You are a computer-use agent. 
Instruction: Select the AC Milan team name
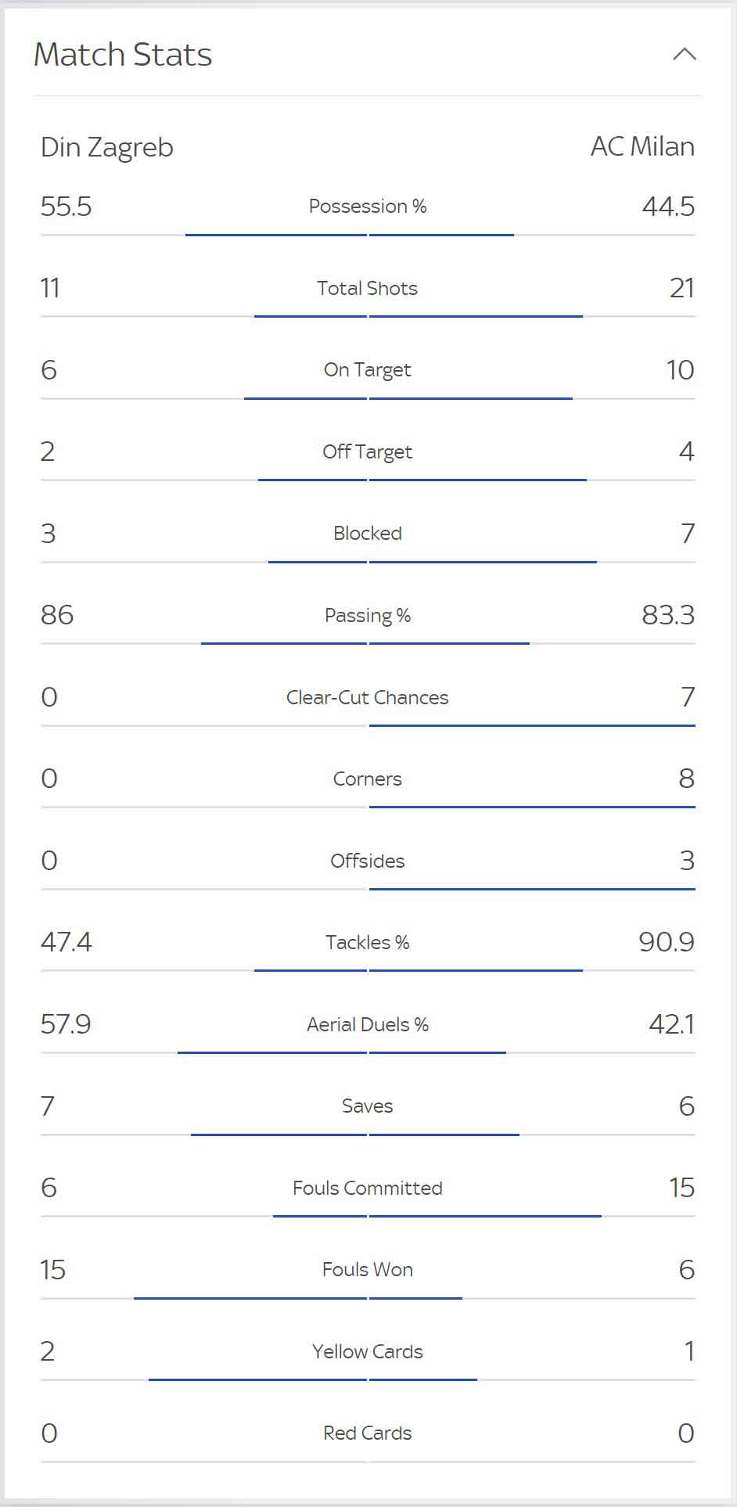coord(642,146)
